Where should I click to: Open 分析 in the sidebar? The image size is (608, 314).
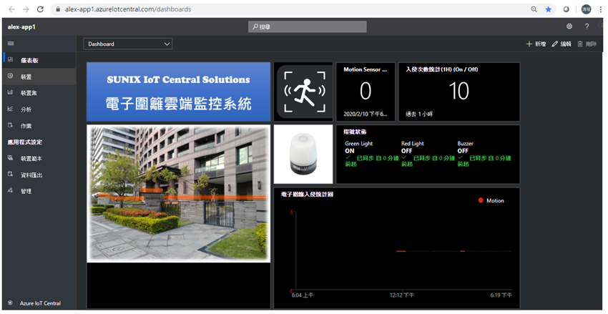click(39, 109)
